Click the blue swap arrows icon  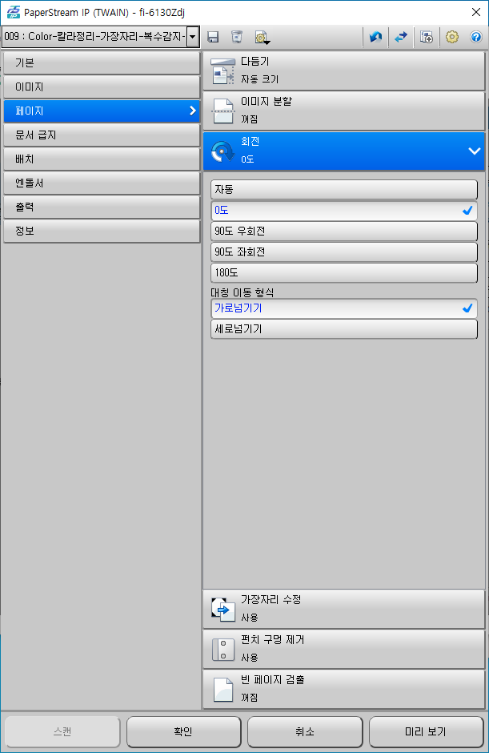tap(401, 37)
